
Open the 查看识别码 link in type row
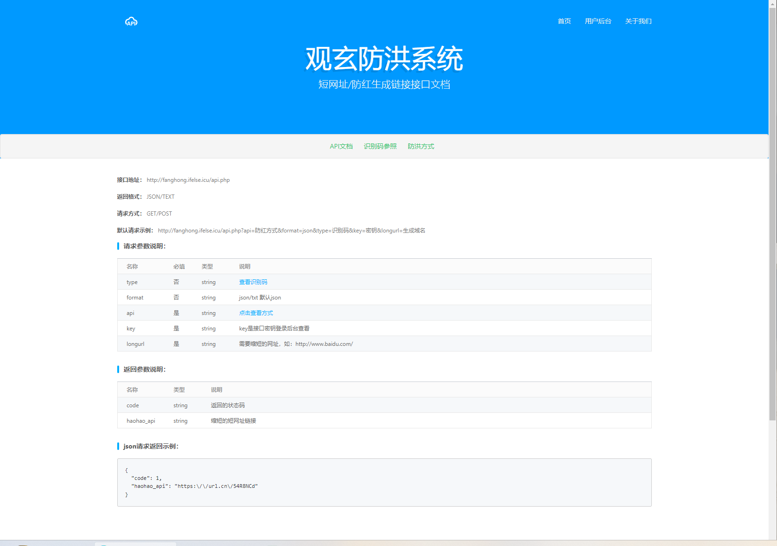[253, 282]
